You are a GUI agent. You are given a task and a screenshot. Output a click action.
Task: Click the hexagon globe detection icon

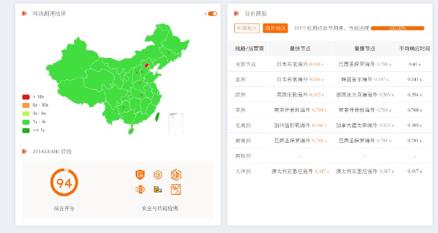[176, 174]
